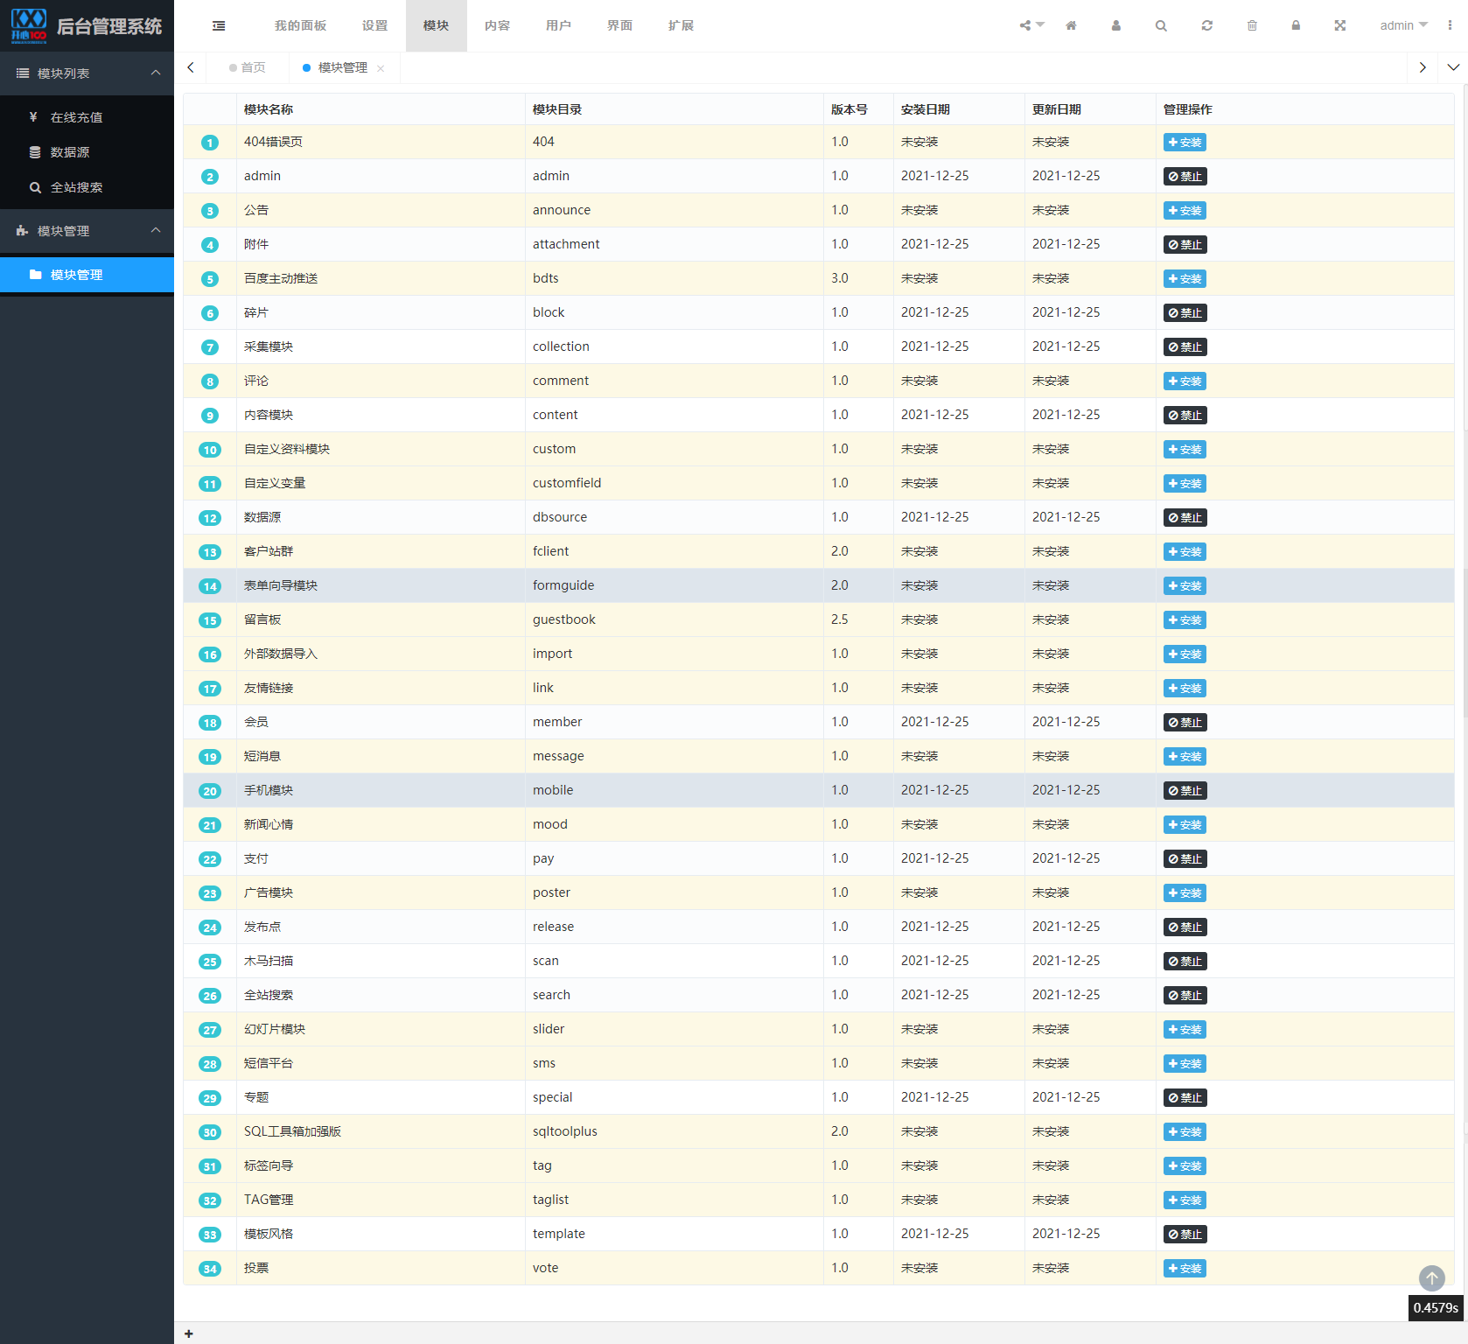Collapse the 模块列表 sidebar section
This screenshot has height=1344, width=1468.
click(x=156, y=73)
